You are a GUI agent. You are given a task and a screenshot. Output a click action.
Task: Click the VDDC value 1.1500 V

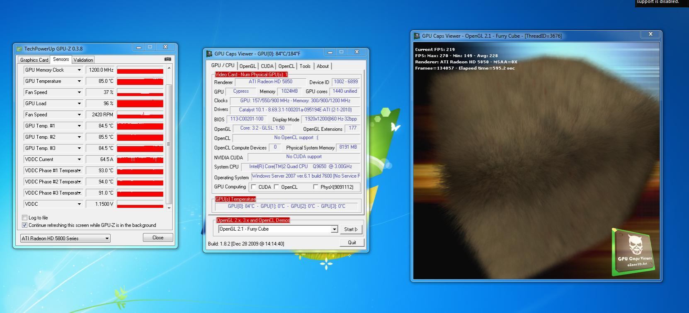pos(100,204)
